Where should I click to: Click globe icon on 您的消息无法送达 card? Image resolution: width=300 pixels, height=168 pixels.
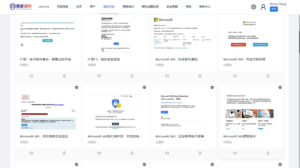pos(76,87)
